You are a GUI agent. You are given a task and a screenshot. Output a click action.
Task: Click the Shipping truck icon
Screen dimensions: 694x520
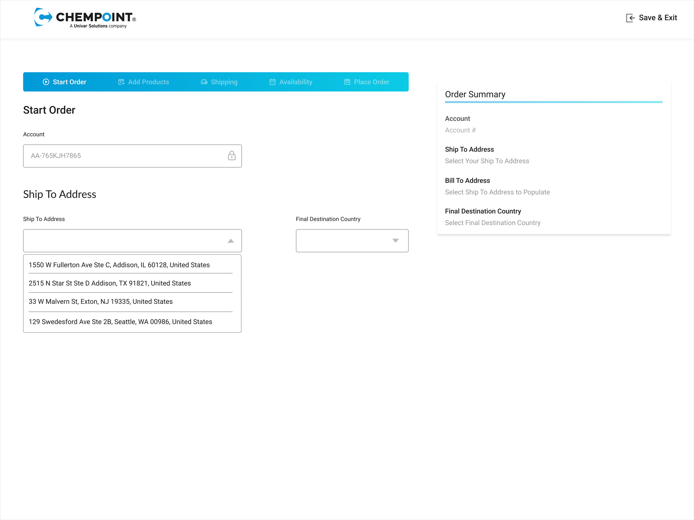point(204,82)
